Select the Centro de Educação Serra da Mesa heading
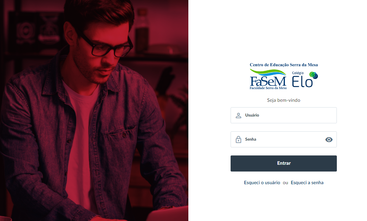This screenshot has height=221, width=367. pyautogui.click(x=284, y=65)
